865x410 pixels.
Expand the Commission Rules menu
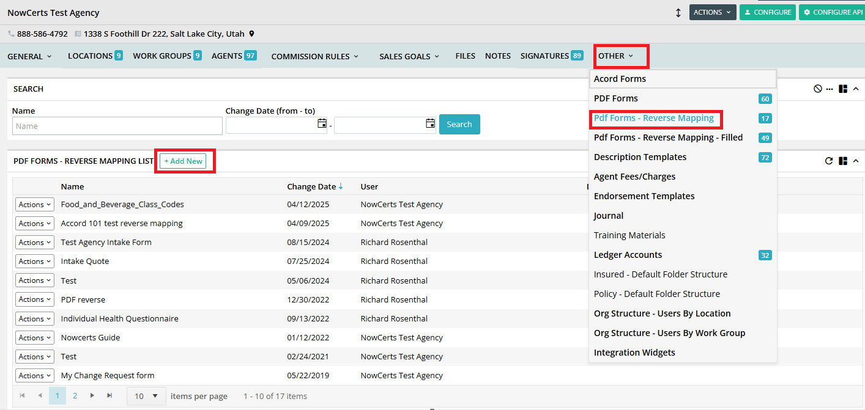click(x=315, y=56)
